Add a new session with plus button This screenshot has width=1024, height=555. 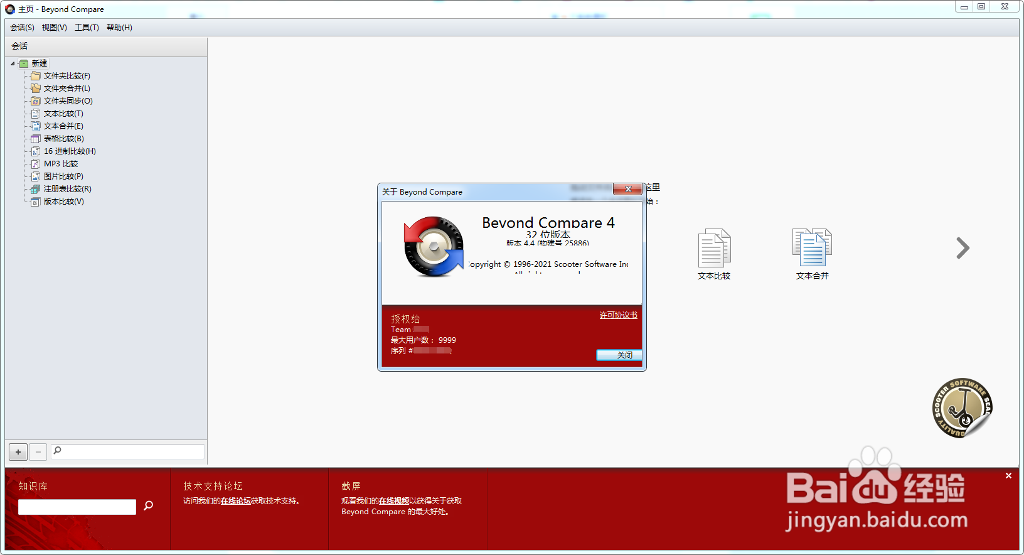18,451
